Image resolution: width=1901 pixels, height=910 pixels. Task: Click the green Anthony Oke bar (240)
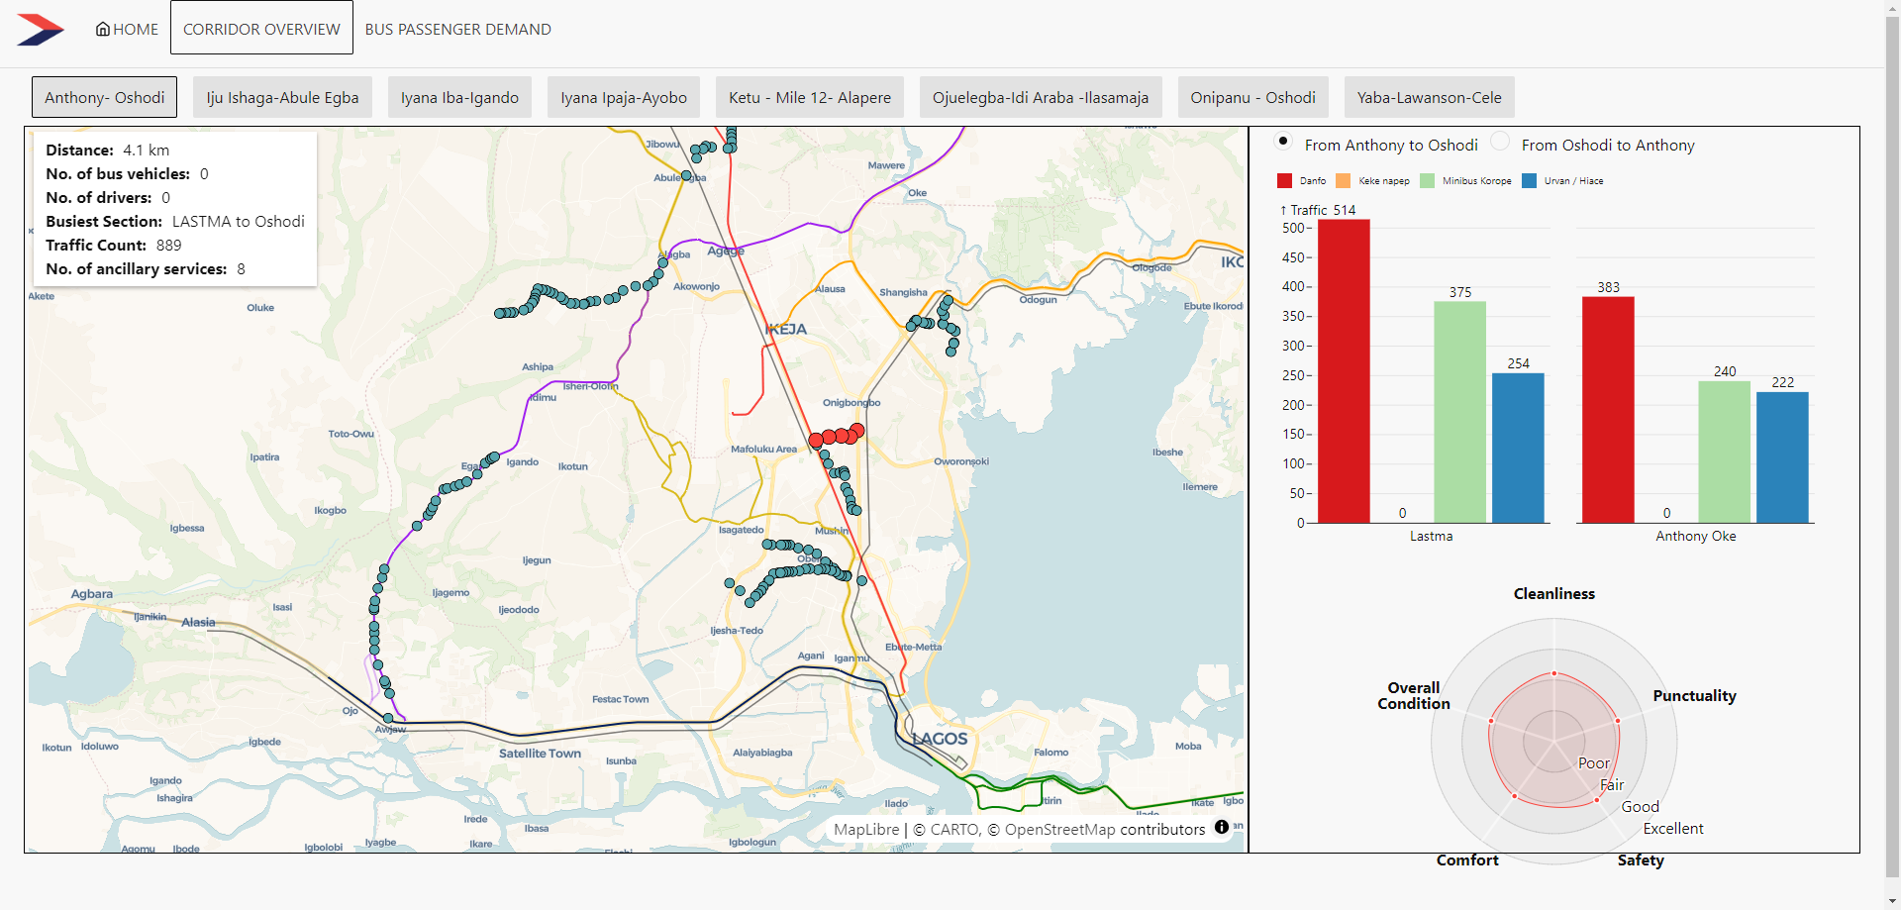pos(1724,453)
